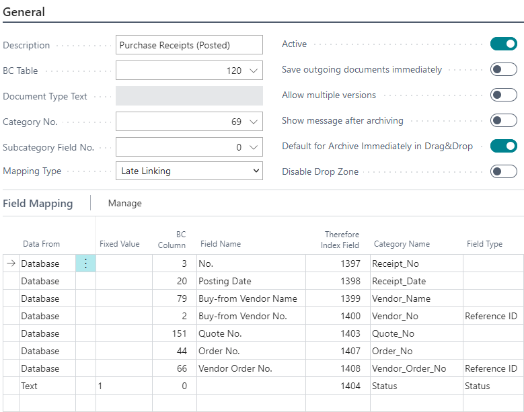
Task: Click the Vendor_Name category cell
Action: point(415,299)
